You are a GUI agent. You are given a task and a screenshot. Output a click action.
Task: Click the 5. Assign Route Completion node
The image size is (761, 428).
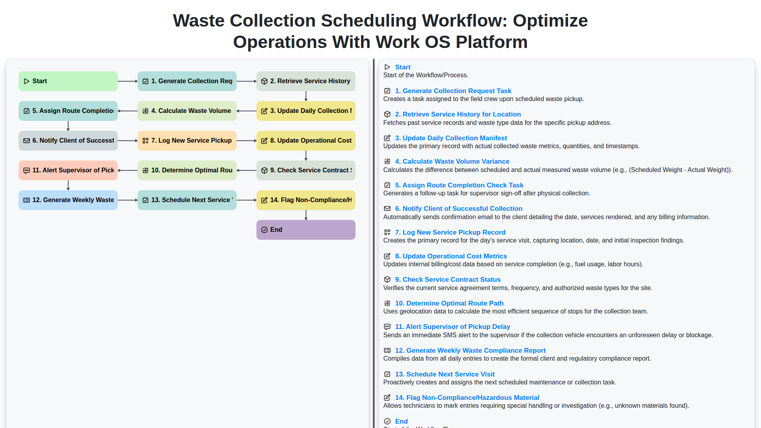coord(68,111)
